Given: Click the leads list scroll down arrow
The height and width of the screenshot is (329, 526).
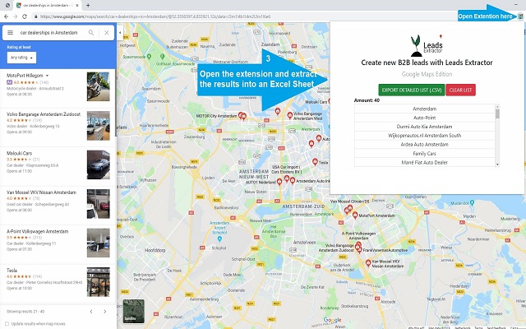Looking at the screenshot, I should (497, 164).
